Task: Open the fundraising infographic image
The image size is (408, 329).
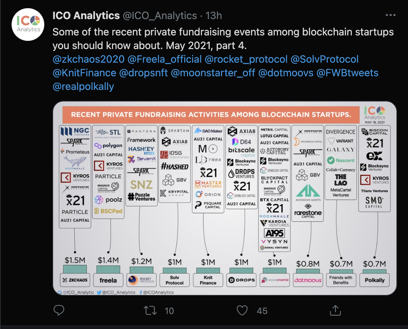Action: pyautogui.click(x=225, y=198)
